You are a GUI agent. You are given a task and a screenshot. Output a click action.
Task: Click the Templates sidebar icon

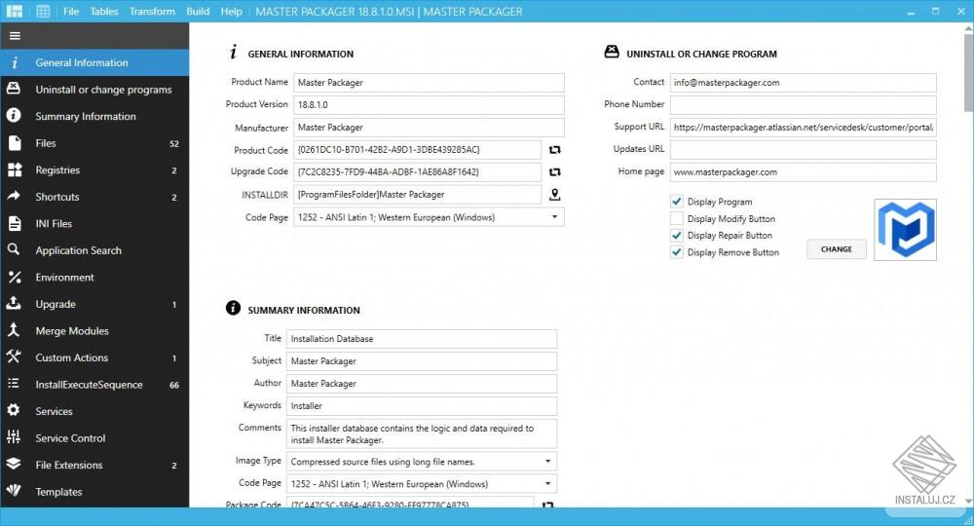[x=14, y=491]
